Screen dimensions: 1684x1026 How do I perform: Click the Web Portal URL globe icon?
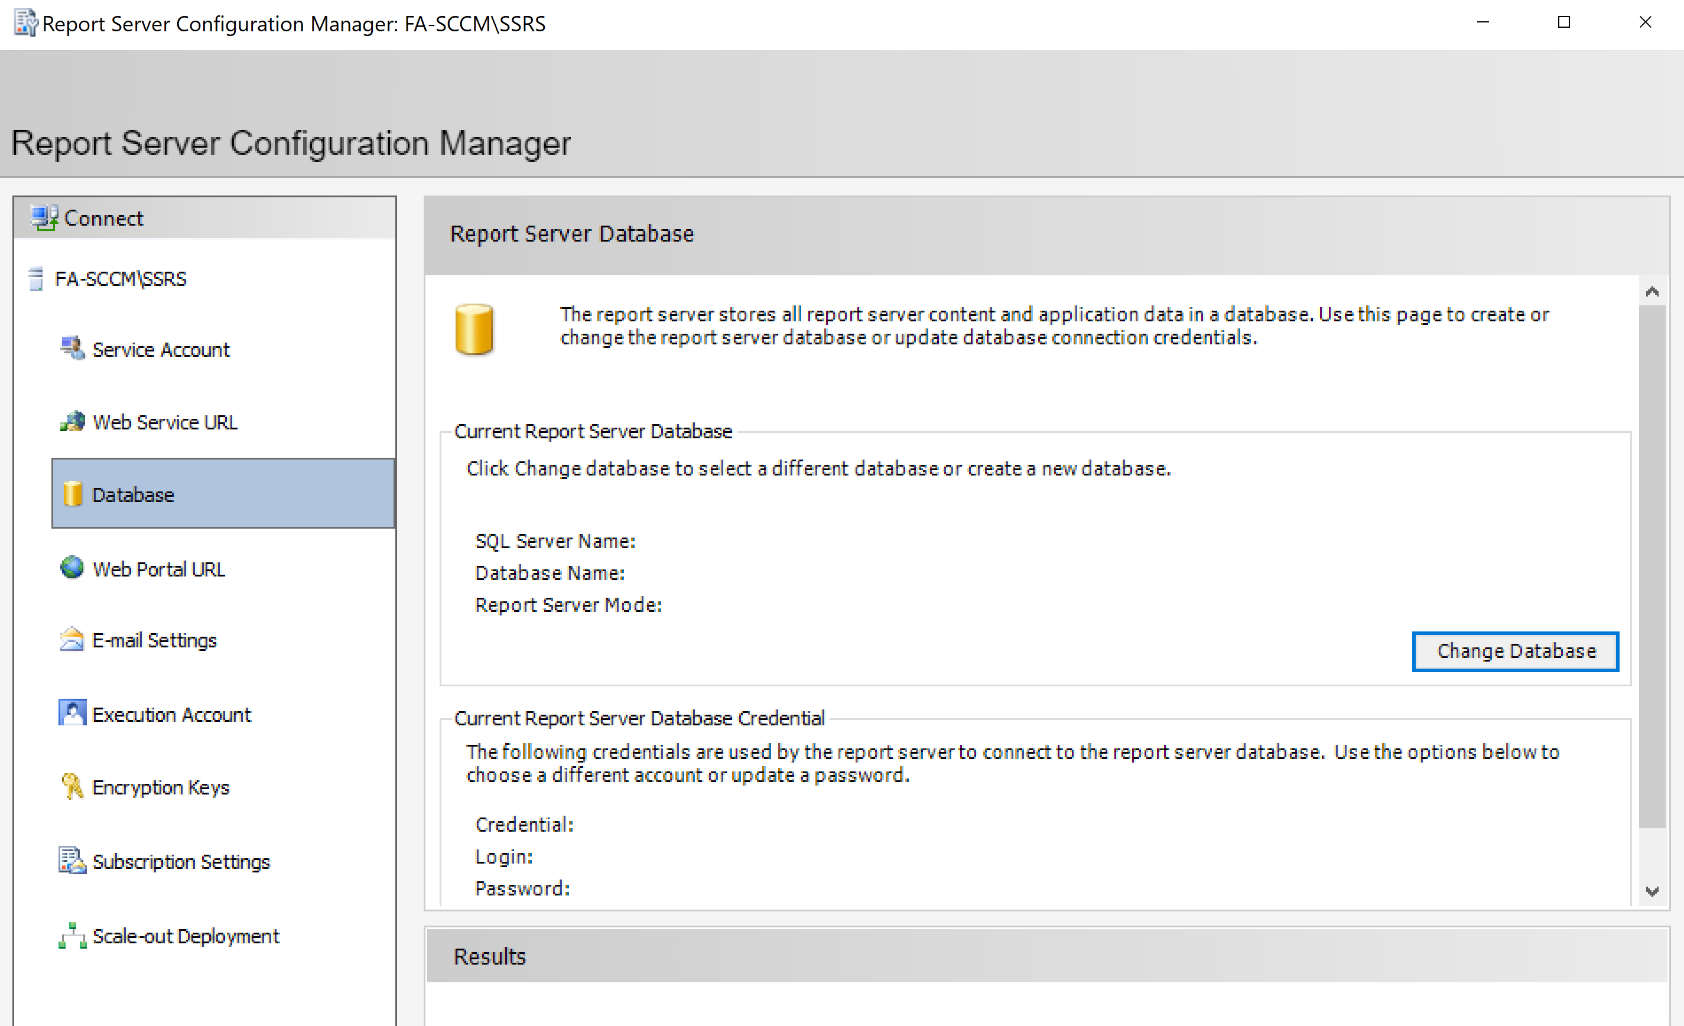71,568
